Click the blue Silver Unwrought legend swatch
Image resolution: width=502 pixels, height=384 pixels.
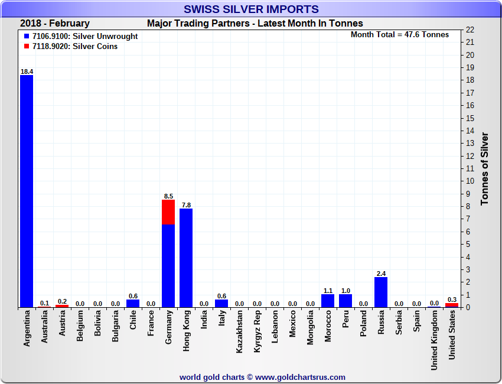point(27,37)
